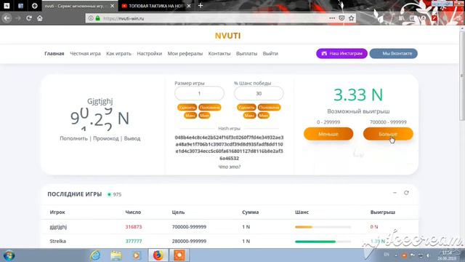Refresh the Последние игры list icon
This screenshot has height=262, width=465.
click(406, 193)
